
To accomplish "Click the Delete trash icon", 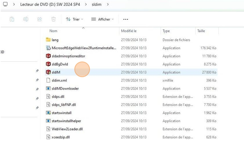I will [53, 19].
